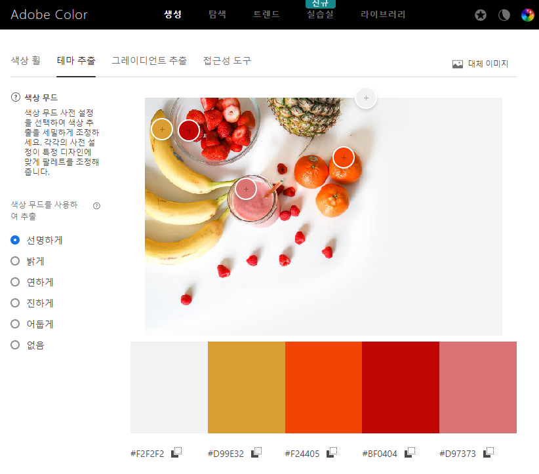Click help icon next to 색상 무드를 사용하여 추출
The image size is (539, 474).
tap(96, 206)
